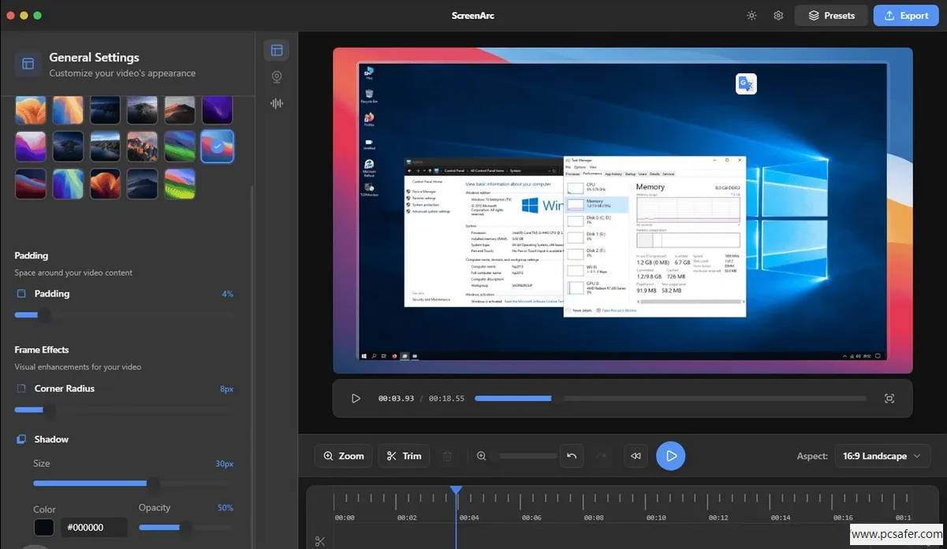Switch to the general layout settings tab
Viewport: 947px width, 549px height.
(x=276, y=50)
